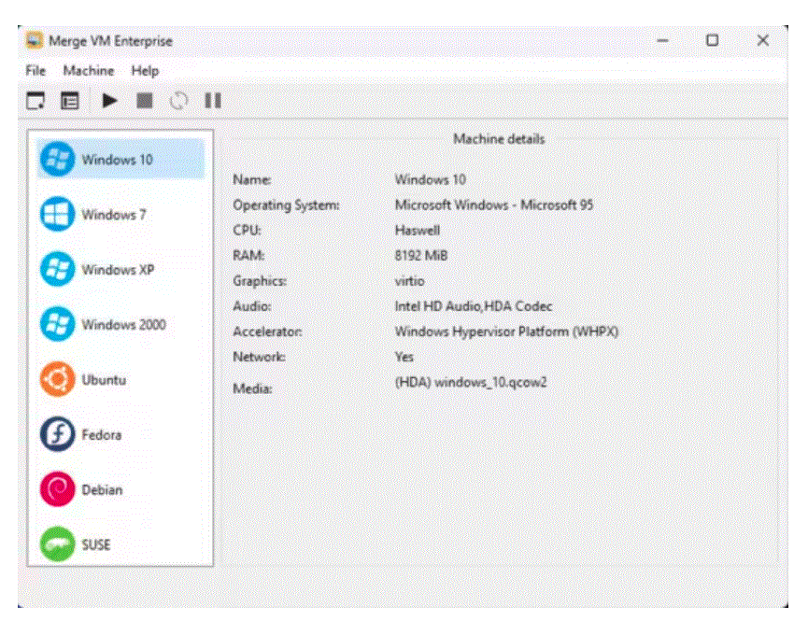Click the Machine details heading
This screenshot has width=808, height=635.
[x=499, y=139]
